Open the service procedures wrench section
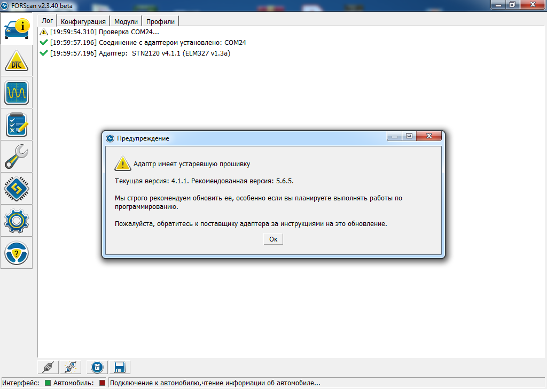547x389 pixels. pyautogui.click(x=17, y=157)
